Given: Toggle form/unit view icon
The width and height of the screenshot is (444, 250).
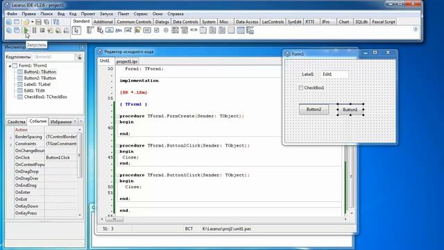Looking at the screenshot, I should 56,22.
